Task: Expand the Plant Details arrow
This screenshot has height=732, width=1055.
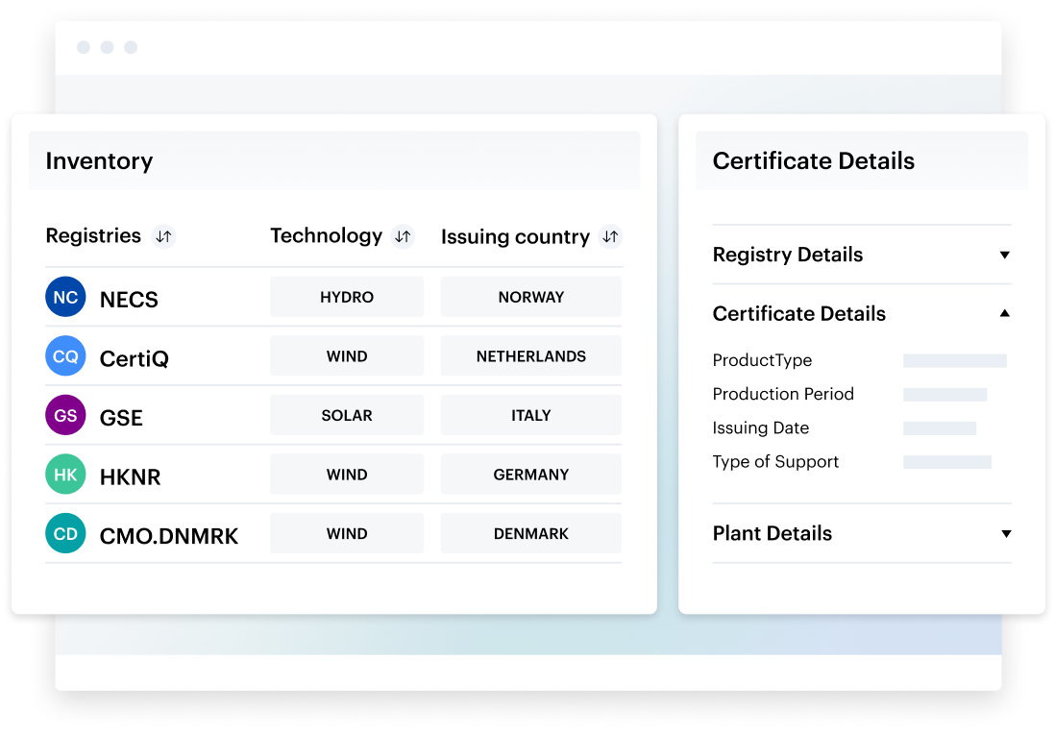Action: coord(1006,533)
